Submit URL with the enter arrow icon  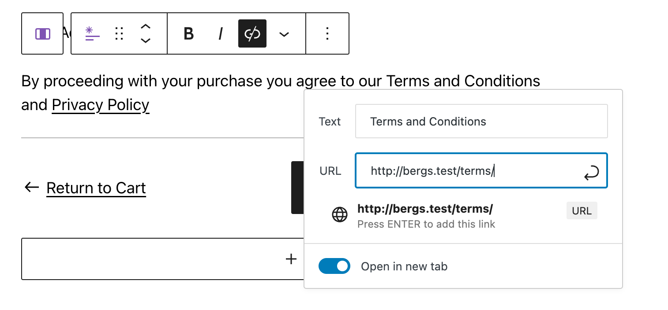point(591,173)
